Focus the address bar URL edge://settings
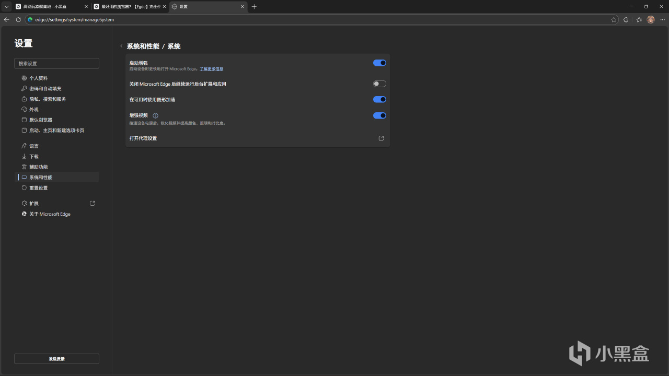669x376 pixels. 74,20
